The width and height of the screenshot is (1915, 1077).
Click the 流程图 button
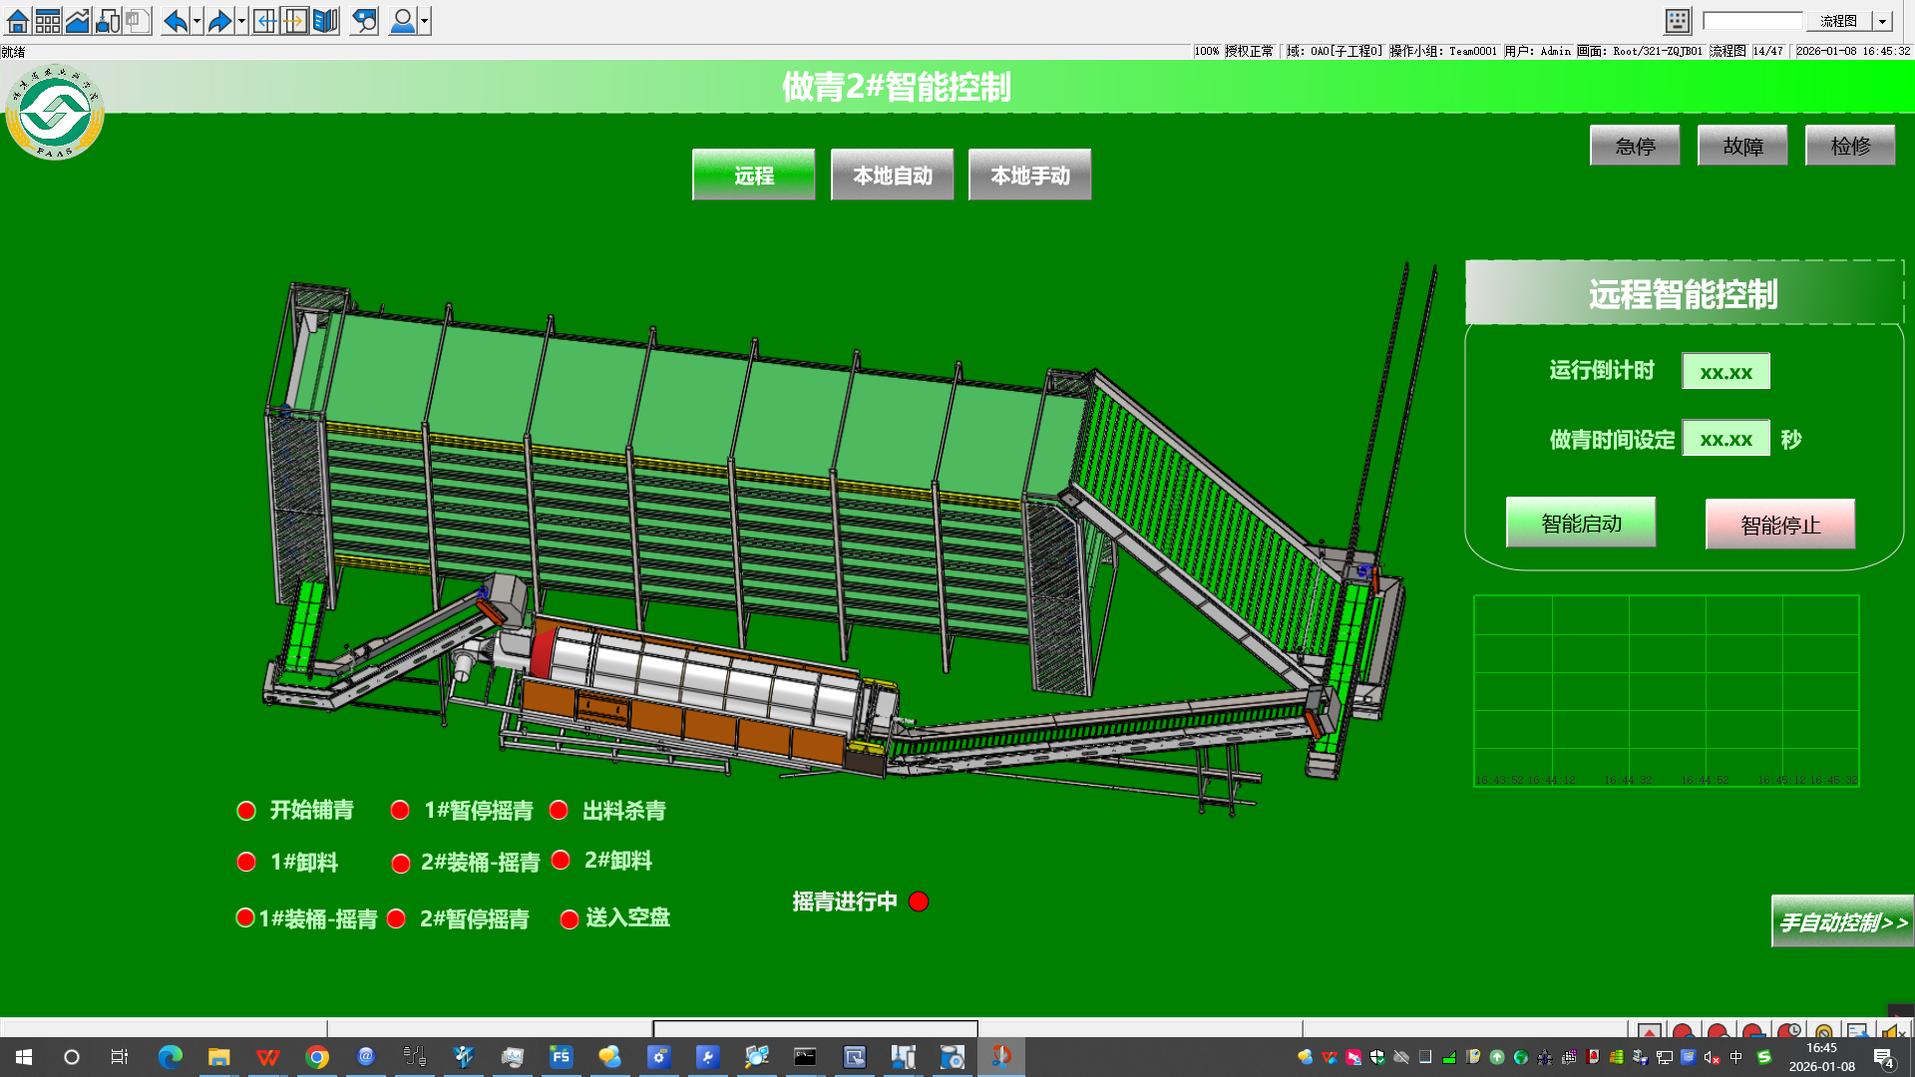pyautogui.click(x=1837, y=21)
